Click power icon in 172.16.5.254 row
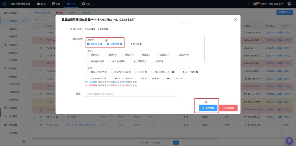Screen dimensions: 296x146 pos(40,125)
